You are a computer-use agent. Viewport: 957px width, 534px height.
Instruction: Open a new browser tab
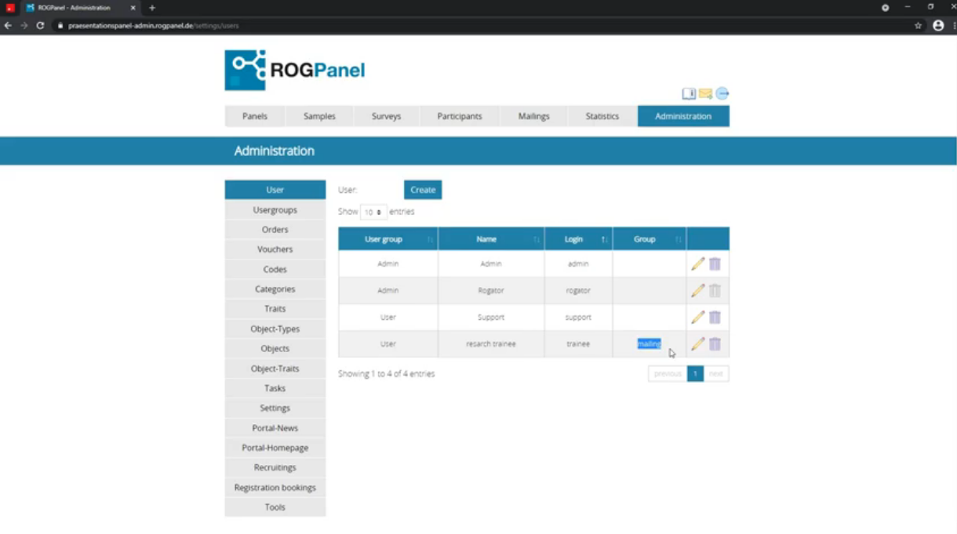click(152, 8)
